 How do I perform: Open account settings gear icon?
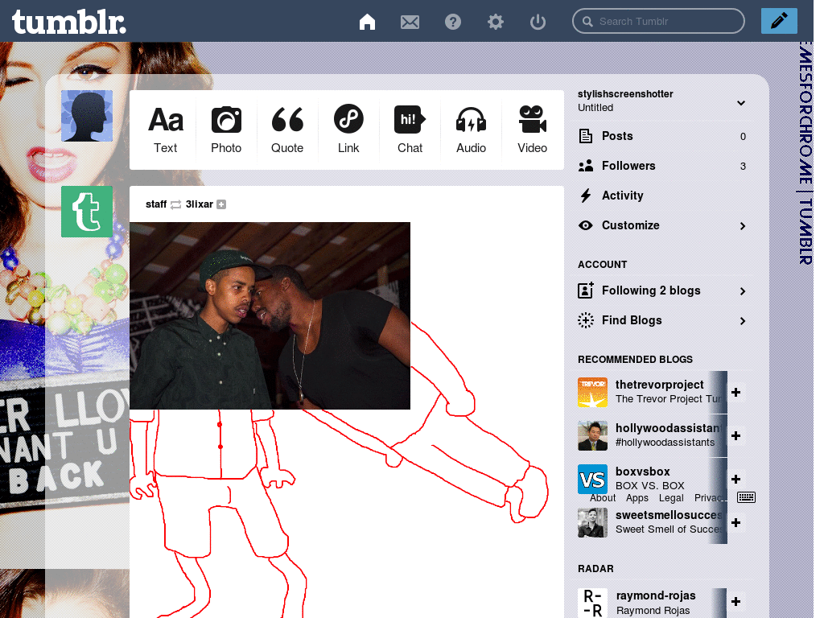[x=495, y=22]
